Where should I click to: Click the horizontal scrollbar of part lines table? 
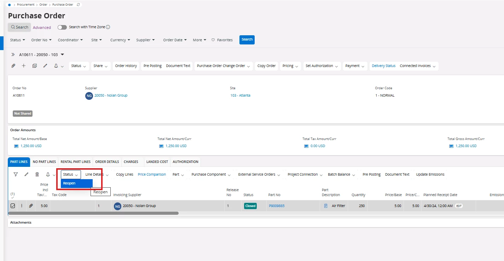coord(94,213)
